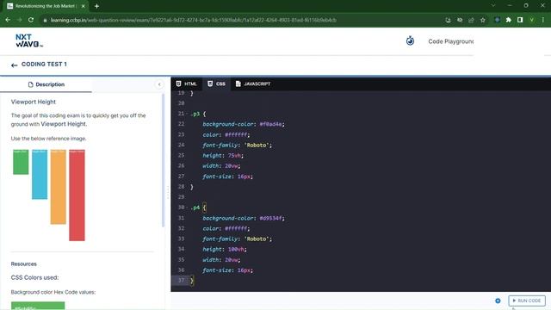Switch to the HTML tab

point(187,84)
